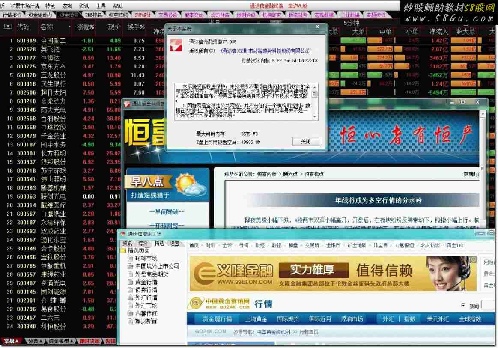Click the 交易所 link in gold site menu
This screenshot has width=498, height=348.
[x=312, y=245]
